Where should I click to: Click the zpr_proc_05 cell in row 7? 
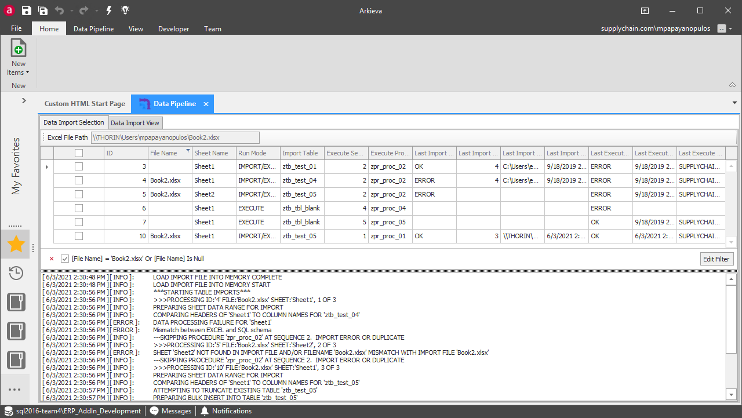point(390,222)
